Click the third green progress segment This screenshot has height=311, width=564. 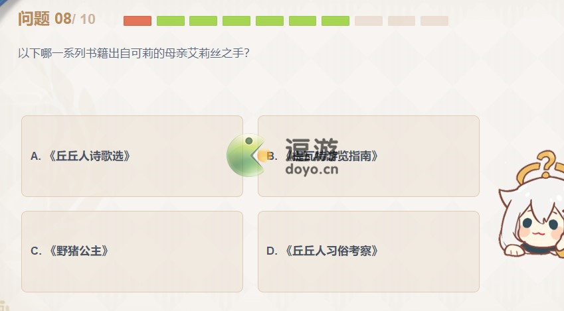pyautogui.click(x=203, y=21)
